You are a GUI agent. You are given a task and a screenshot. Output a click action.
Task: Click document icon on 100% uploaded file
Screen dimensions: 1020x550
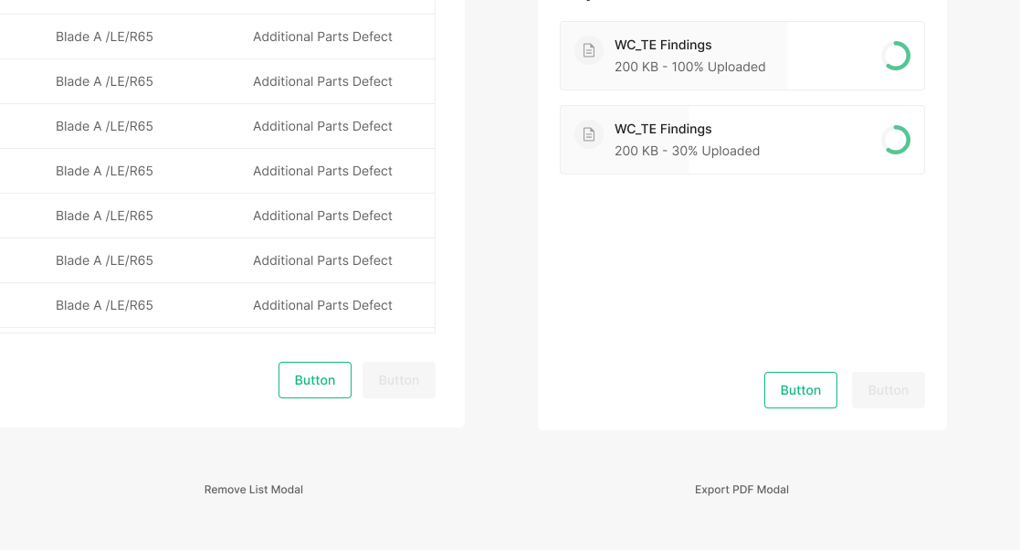pyautogui.click(x=589, y=50)
